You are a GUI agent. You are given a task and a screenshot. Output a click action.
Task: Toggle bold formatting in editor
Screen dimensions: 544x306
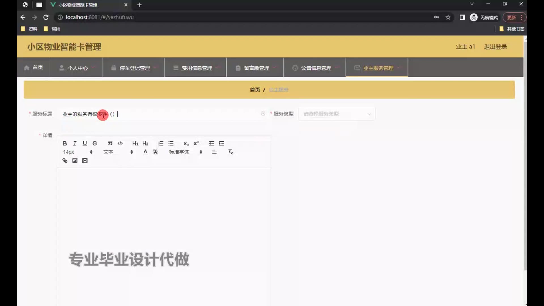click(x=65, y=143)
